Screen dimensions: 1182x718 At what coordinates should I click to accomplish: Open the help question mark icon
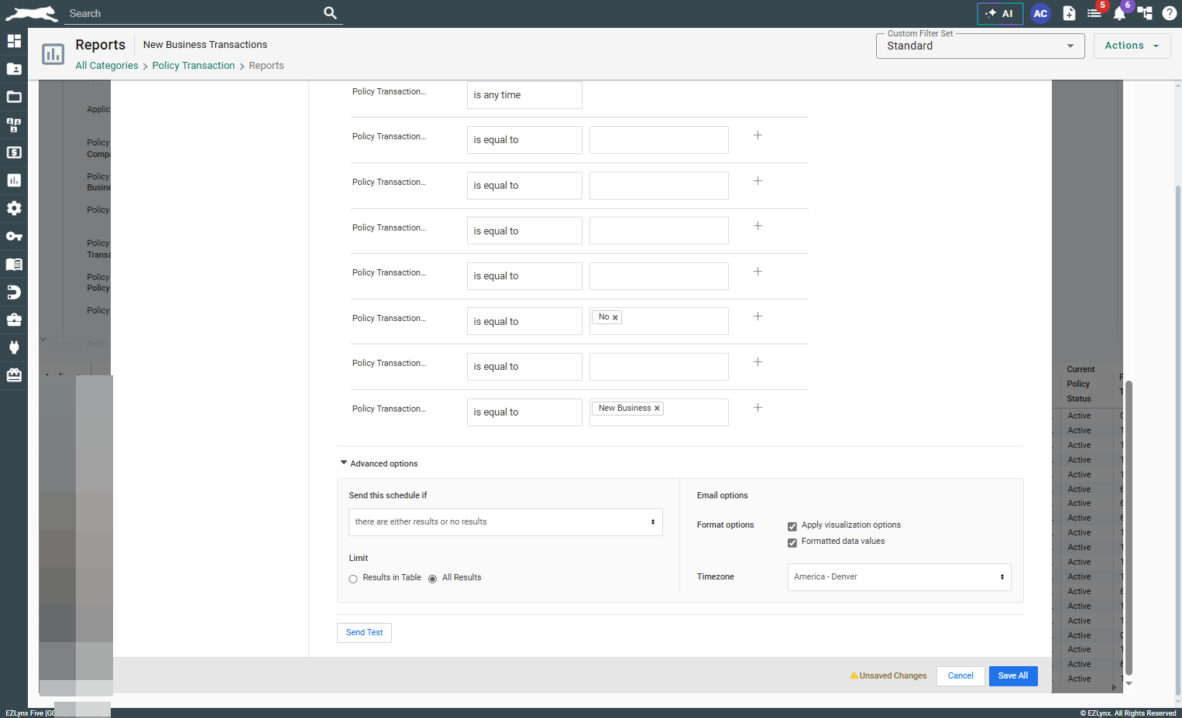click(1170, 13)
